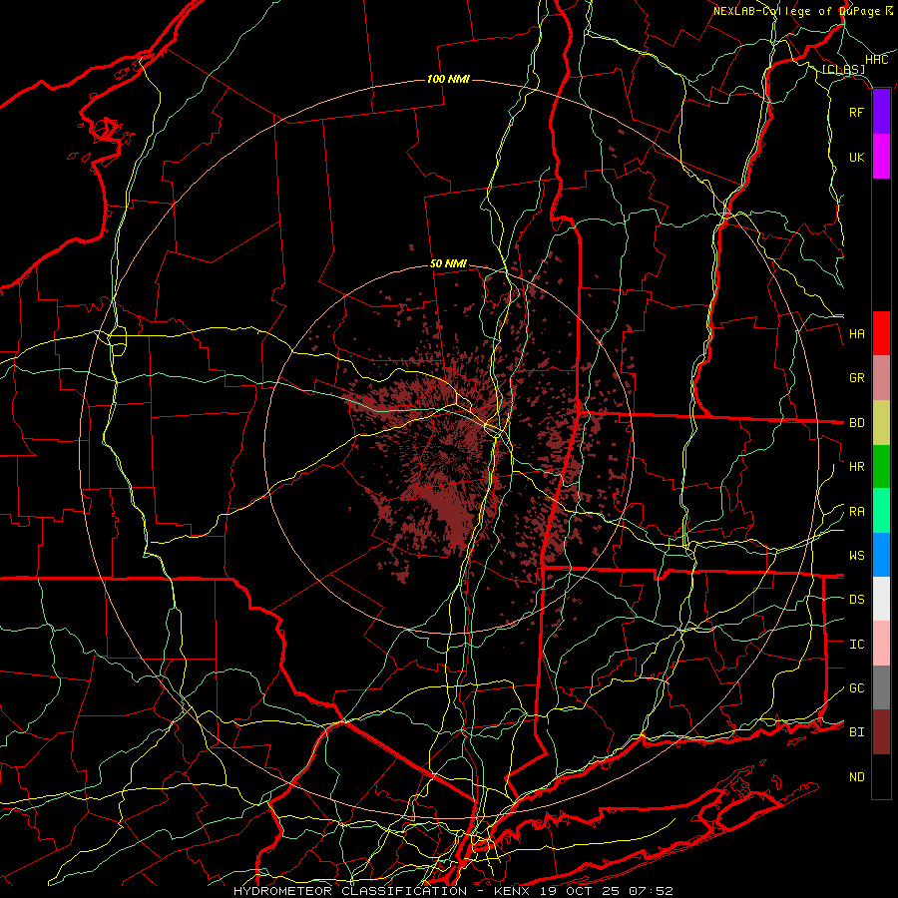The height and width of the screenshot is (898, 898).
Task: Click the 100 NMI range ring label
Action: tap(448, 79)
